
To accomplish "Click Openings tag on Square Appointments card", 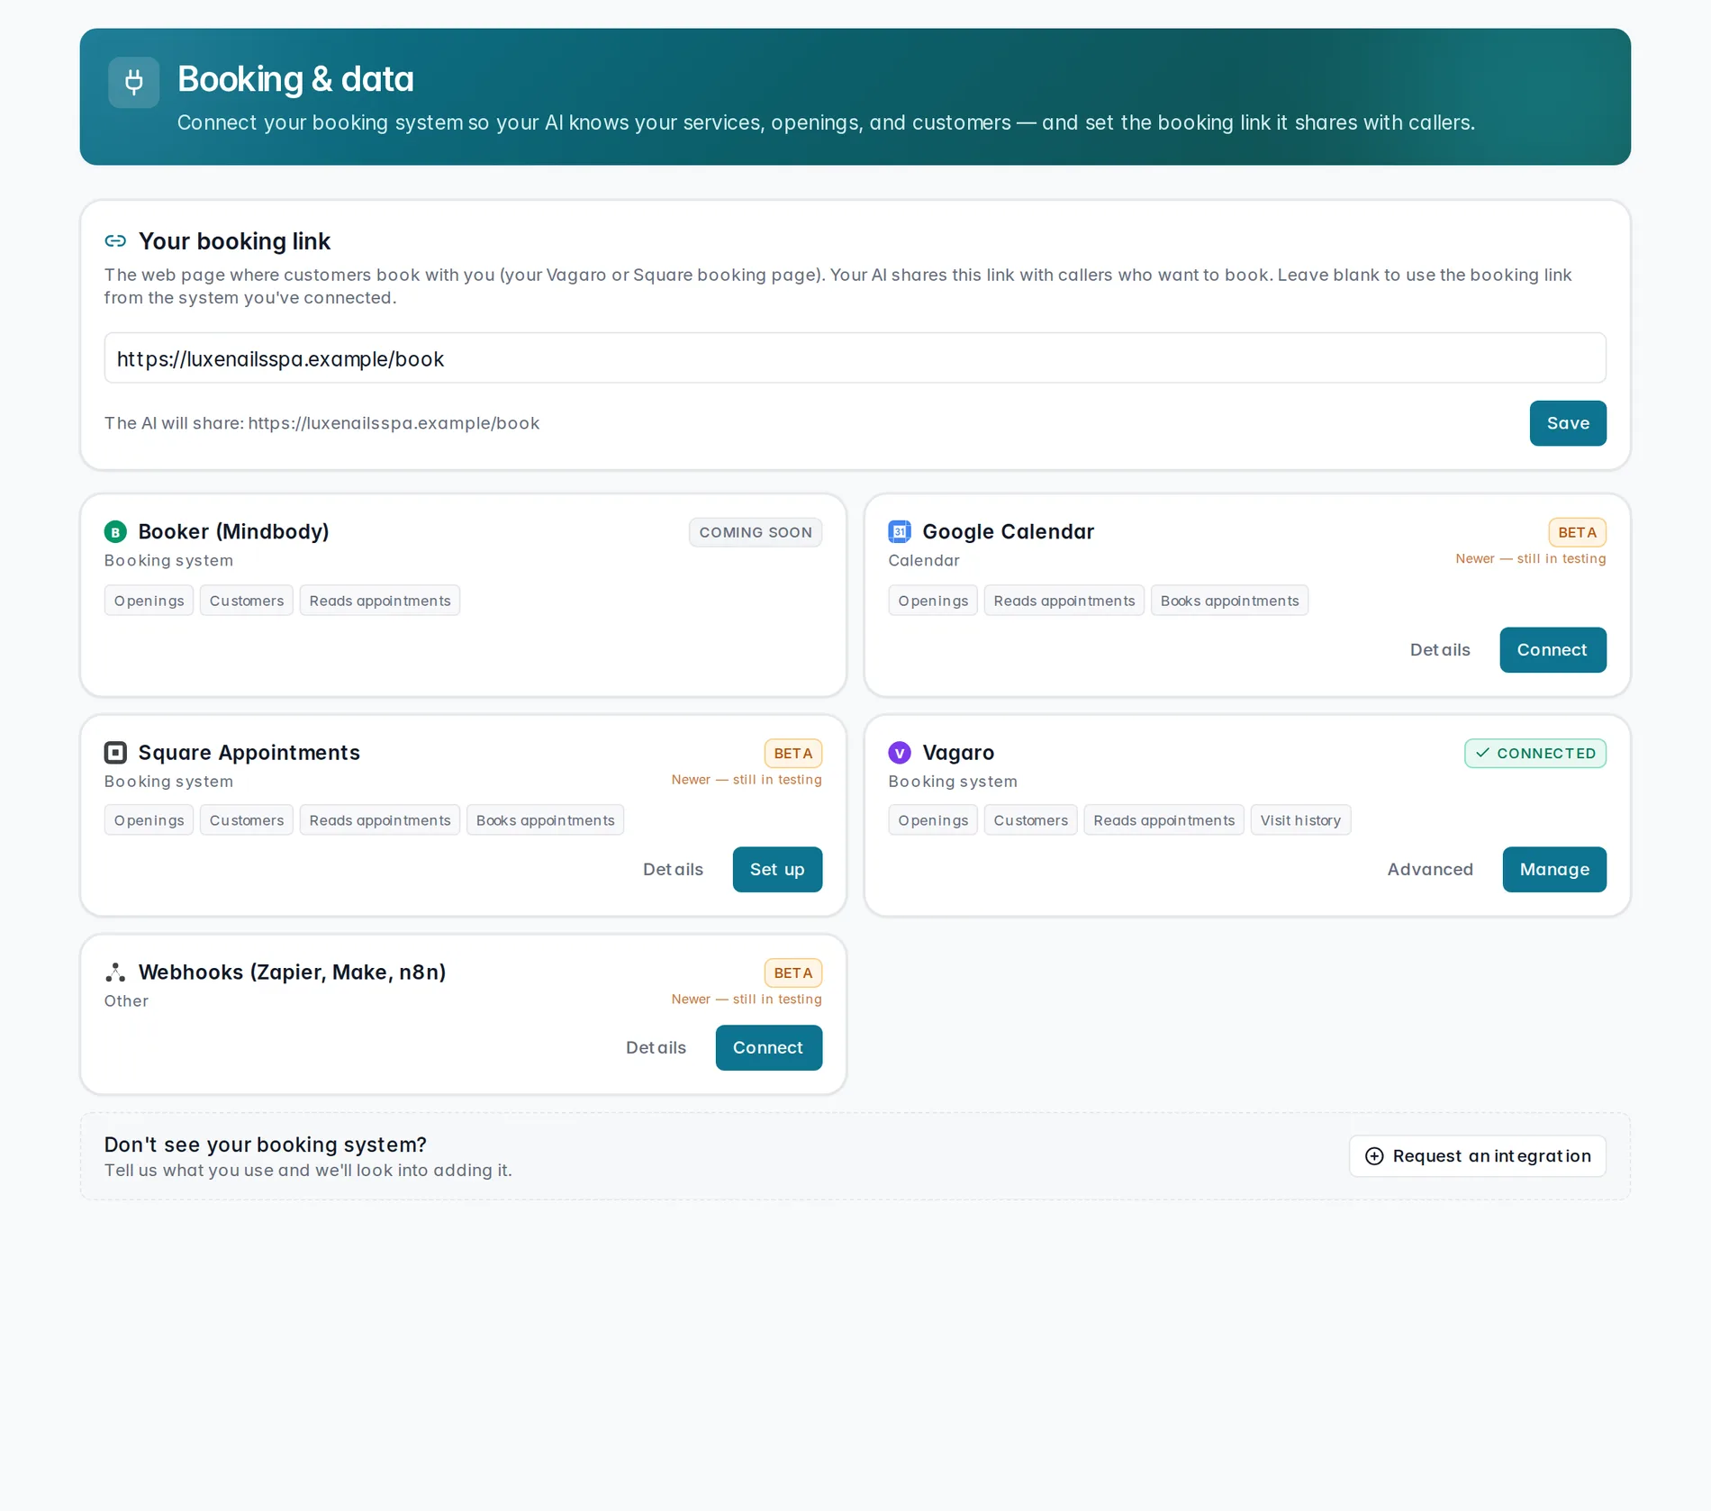I will pyautogui.click(x=149, y=820).
